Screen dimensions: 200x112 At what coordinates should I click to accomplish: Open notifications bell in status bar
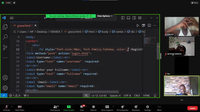(155, 96)
